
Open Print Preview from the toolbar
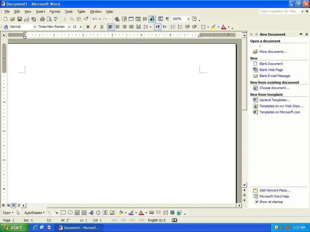click(x=49, y=19)
